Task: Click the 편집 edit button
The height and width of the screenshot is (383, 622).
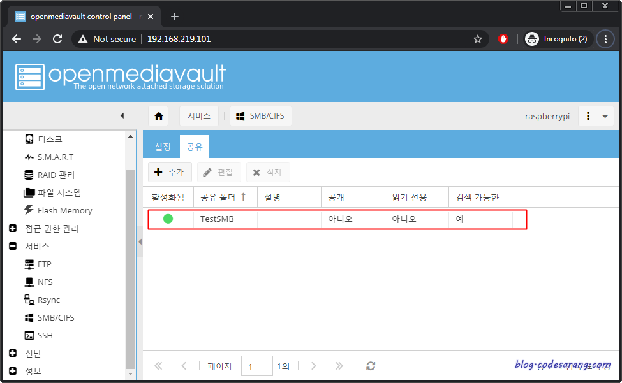Action: click(x=219, y=172)
